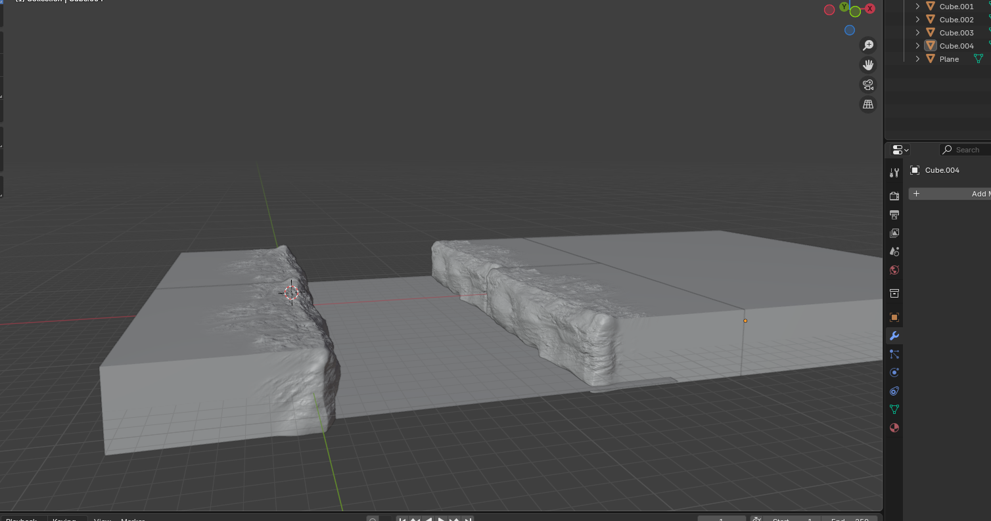Select Cube.002 name in the outliner
This screenshot has height=521, width=991.
(957, 20)
